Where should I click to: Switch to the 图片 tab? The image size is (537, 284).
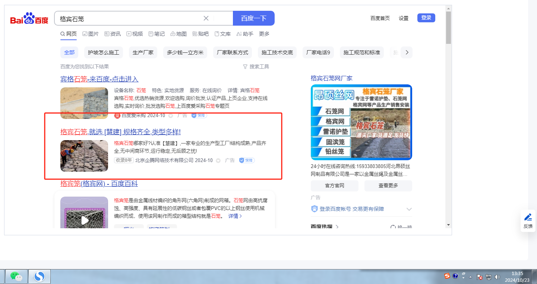click(x=91, y=34)
